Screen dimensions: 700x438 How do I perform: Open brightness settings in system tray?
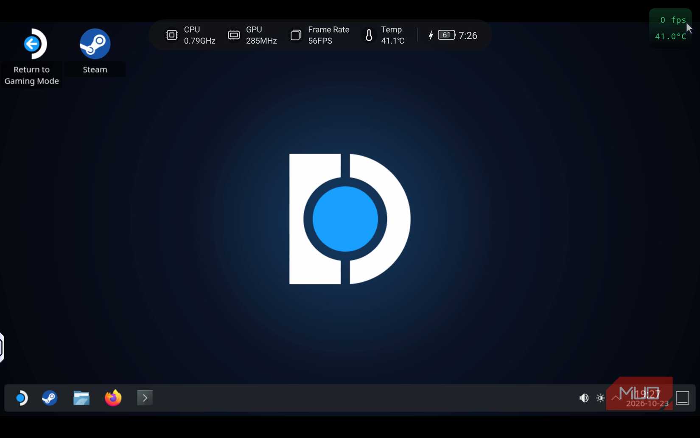[600, 398]
